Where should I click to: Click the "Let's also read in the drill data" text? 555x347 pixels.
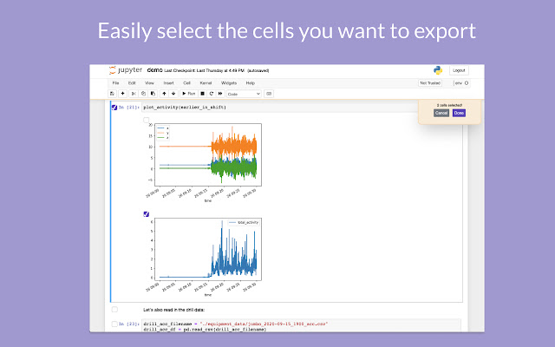tap(173, 310)
